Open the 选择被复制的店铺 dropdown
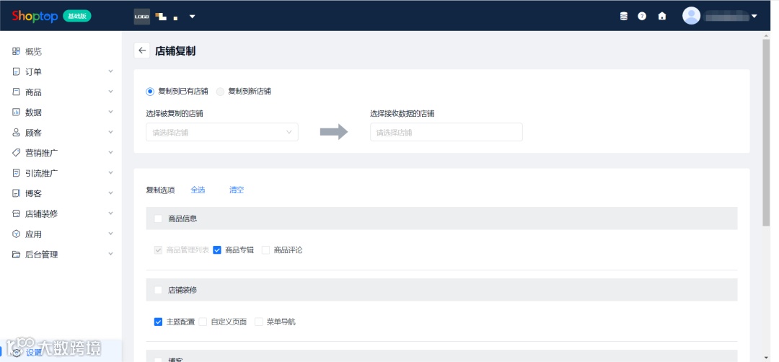 [222, 133]
